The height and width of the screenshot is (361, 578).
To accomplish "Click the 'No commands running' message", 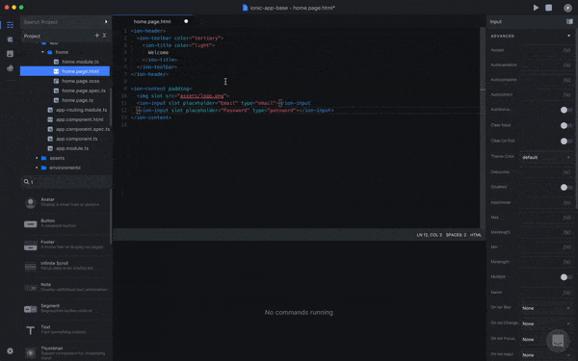I will tap(299, 312).
